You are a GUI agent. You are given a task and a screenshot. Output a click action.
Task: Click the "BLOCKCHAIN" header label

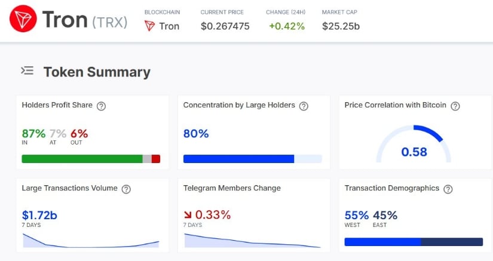[x=162, y=13]
